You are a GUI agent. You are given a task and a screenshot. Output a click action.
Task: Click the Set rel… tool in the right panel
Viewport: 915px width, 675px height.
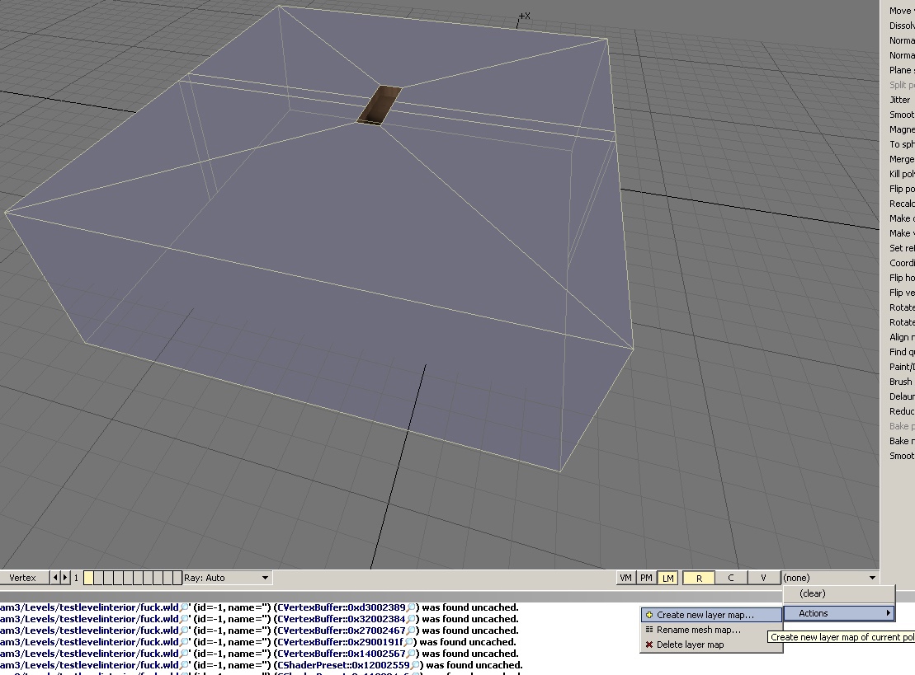tap(902, 248)
